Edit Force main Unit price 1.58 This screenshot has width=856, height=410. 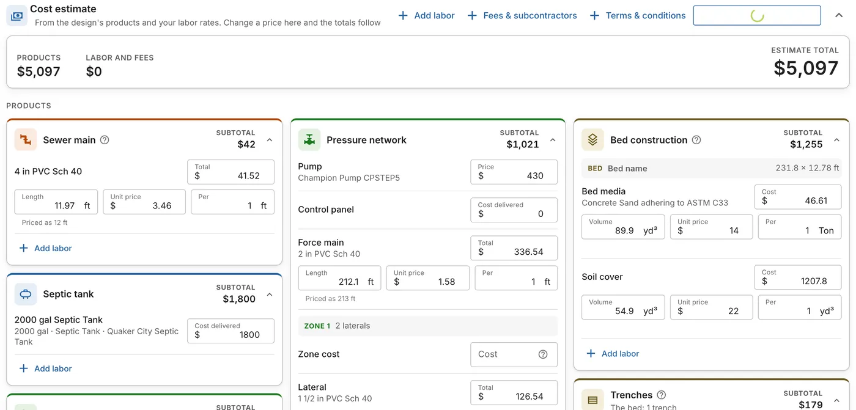pyautogui.click(x=428, y=278)
